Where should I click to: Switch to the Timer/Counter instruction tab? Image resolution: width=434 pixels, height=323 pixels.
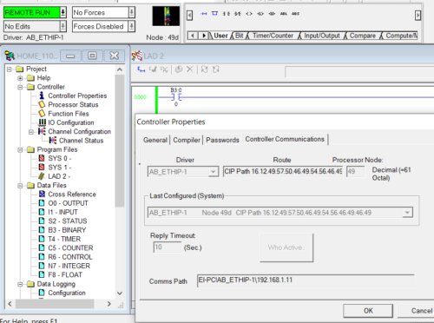tap(273, 36)
